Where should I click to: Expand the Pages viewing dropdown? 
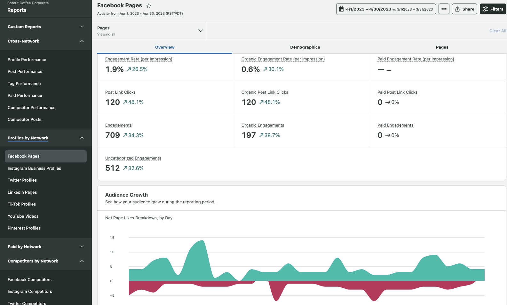pos(200,31)
